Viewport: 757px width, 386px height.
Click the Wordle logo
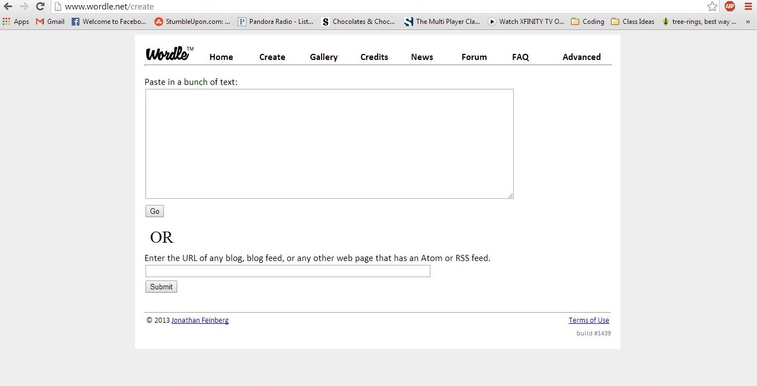tap(169, 53)
